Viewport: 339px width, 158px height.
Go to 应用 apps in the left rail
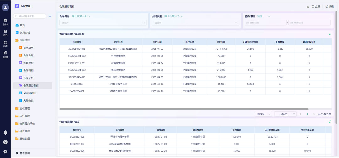[x=5, y=43]
